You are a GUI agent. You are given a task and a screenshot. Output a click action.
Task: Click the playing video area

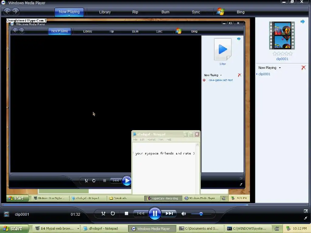point(128,110)
